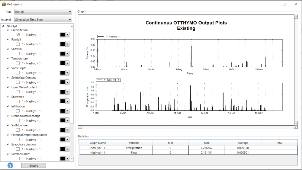Enable Snowfall 1 - NasHyd - 1 checkbox
This screenshot has width=302, height=170.
18,54
